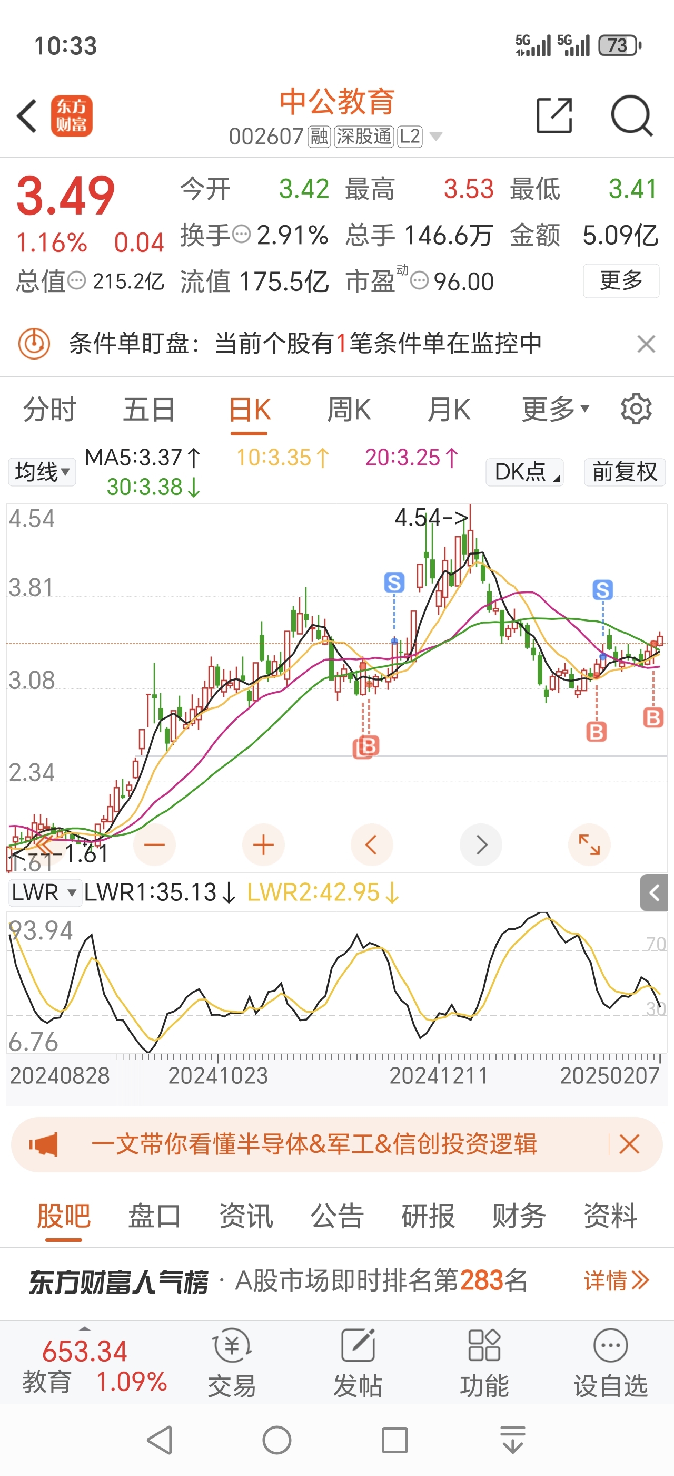Tap the 发帖 post icon
Image resolution: width=674 pixels, height=1476 pixels.
(358, 1363)
